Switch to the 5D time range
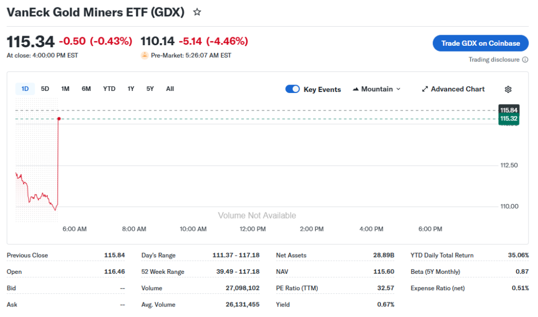 click(45, 89)
